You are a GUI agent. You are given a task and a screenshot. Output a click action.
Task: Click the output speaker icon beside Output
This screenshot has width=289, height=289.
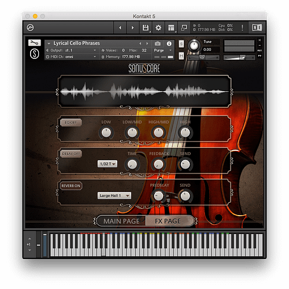point(47,50)
